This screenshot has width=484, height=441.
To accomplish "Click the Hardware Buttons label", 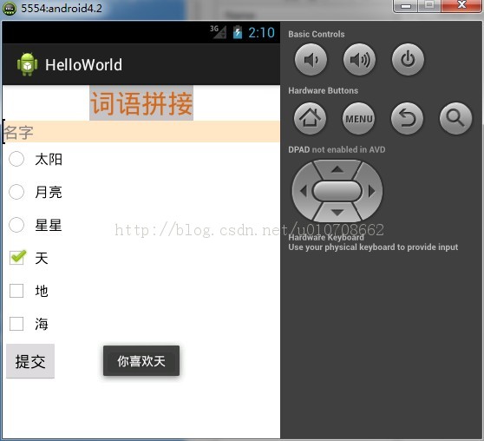I will point(324,90).
